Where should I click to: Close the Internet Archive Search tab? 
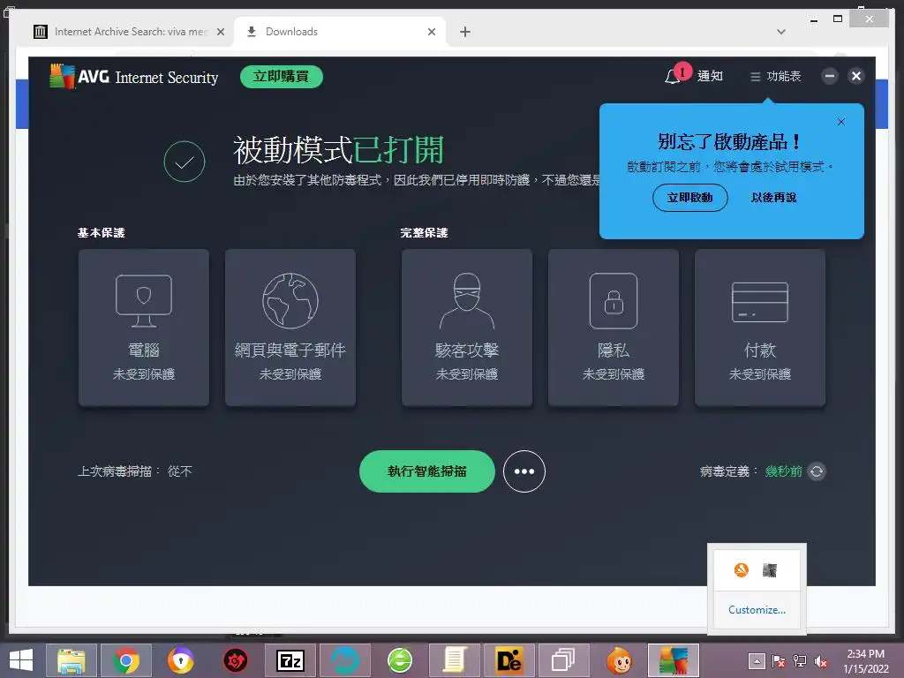220,32
